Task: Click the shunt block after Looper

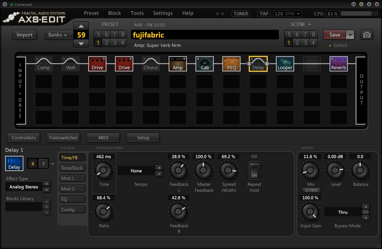Action: click(312, 64)
